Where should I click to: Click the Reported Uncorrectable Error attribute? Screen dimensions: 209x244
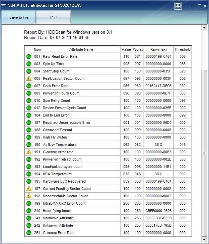(66, 123)
